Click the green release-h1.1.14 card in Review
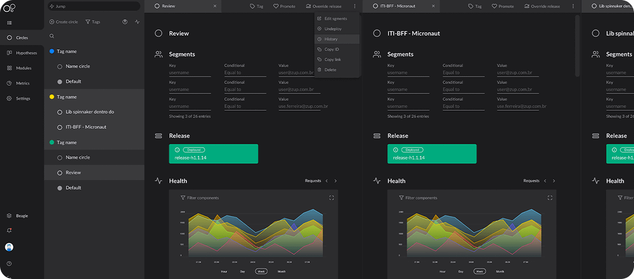The width and height of the screenshot is (634, 279). [213, 154]
